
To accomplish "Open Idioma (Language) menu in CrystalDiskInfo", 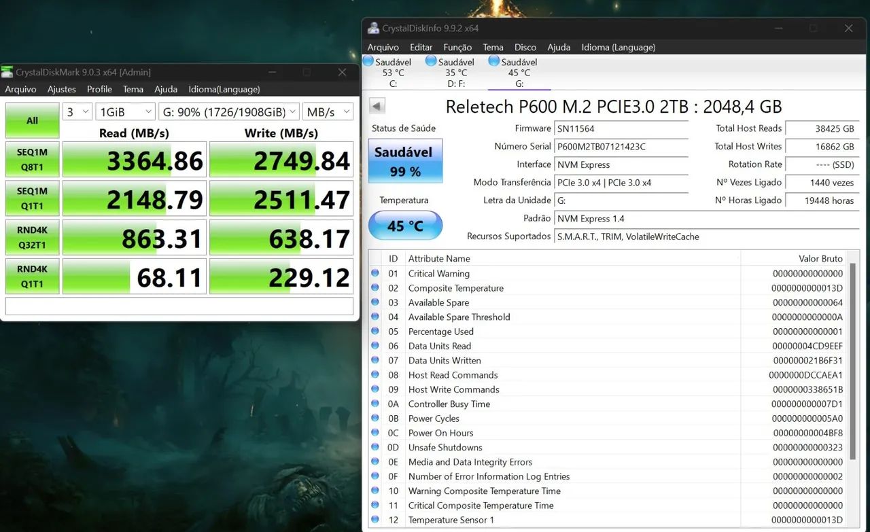I will [619, 47].
